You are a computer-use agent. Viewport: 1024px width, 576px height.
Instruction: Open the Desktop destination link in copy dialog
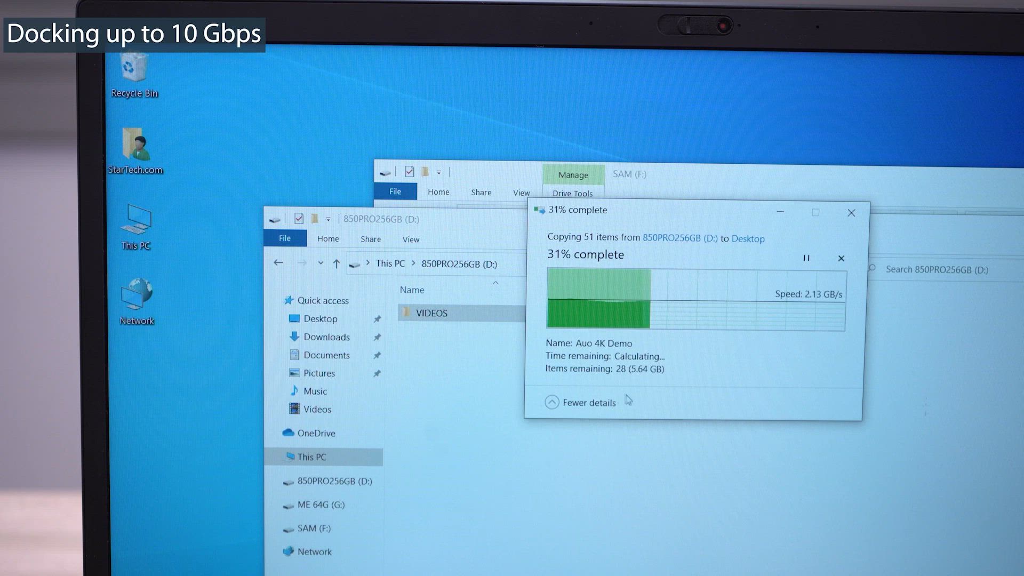tap(748, 238)
